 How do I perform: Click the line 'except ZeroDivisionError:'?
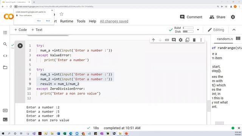(60, 89)
